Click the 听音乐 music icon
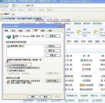Screen dimensions: 105x103 point(52,100)
